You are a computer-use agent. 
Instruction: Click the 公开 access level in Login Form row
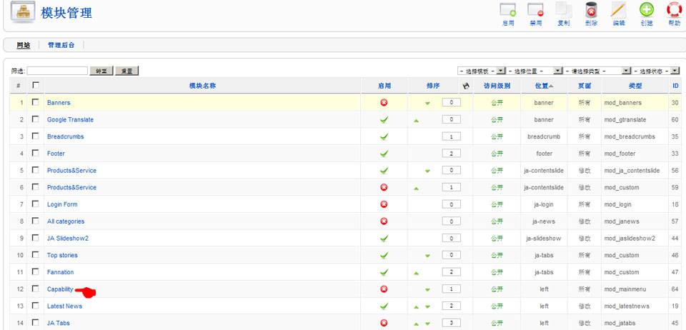(497, 204)
